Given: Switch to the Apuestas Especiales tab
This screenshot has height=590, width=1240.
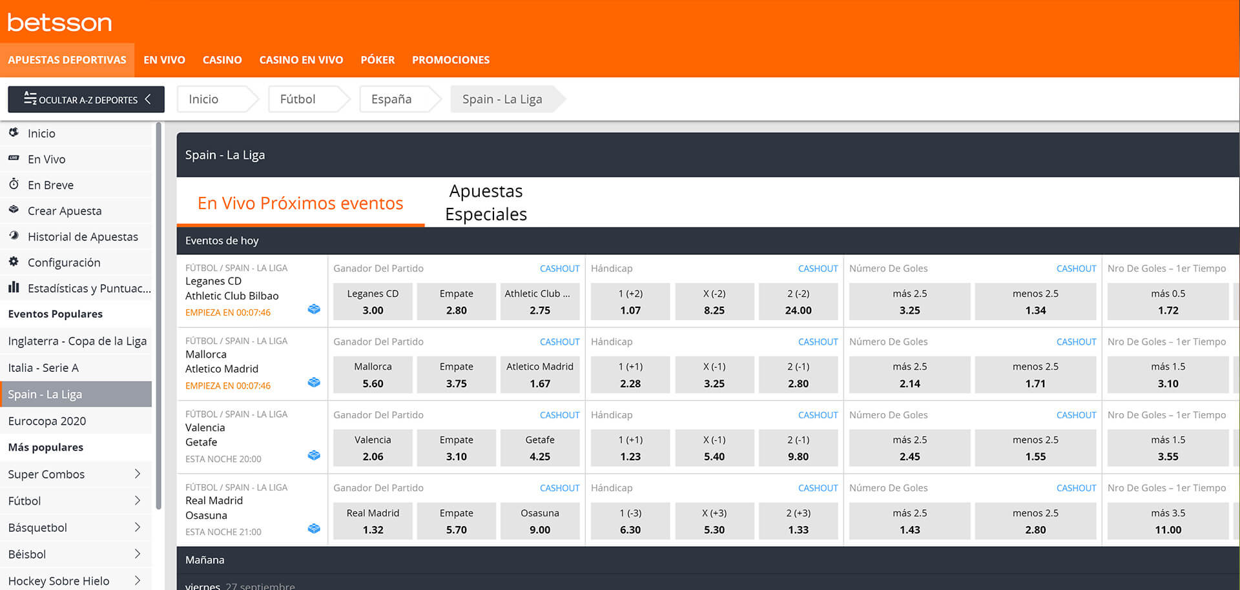Looking at the screenshot, I should pos(486,203).
